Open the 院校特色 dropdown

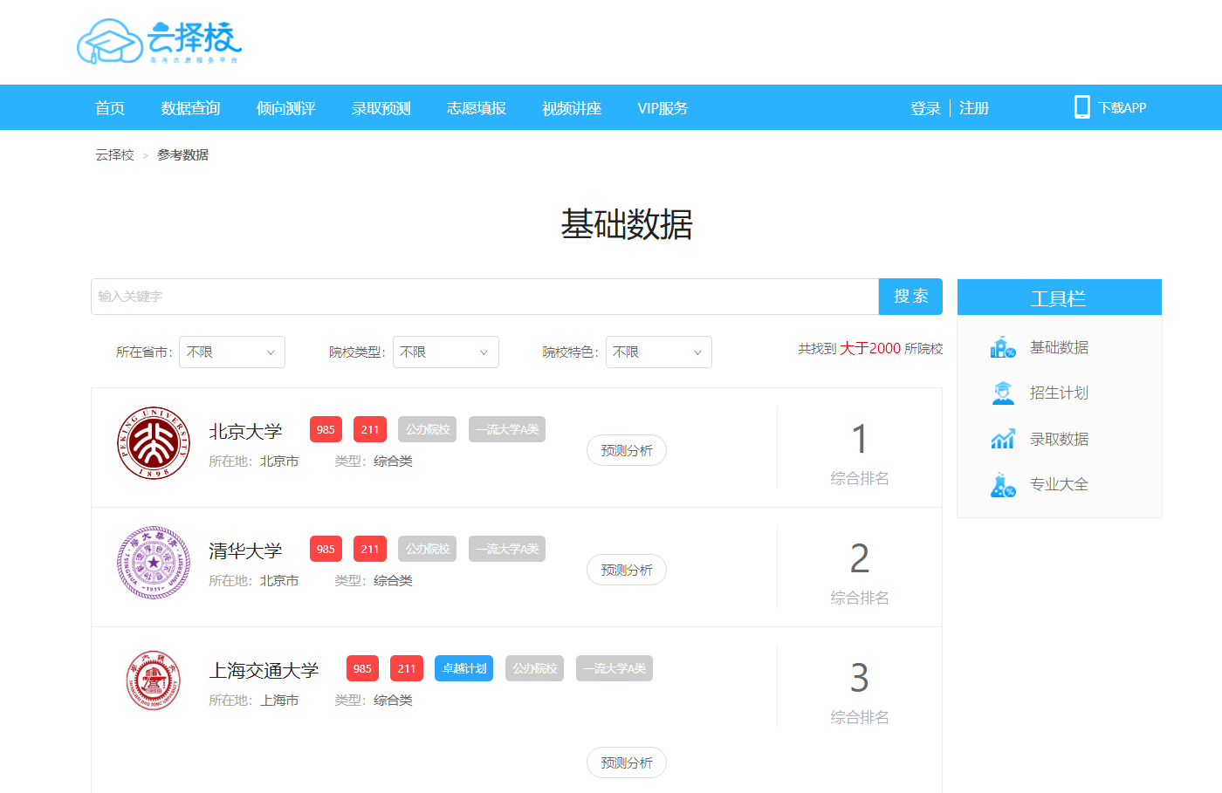[x=659, y=352]
